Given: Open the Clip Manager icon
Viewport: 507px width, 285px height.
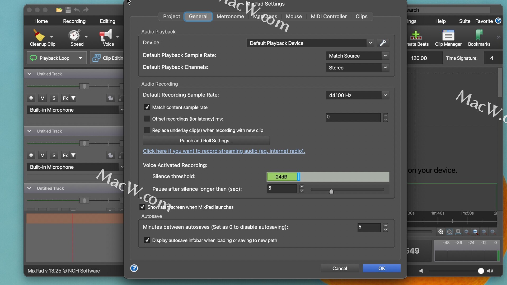Looking at the screenshot, I should click(x=448, y=35).
